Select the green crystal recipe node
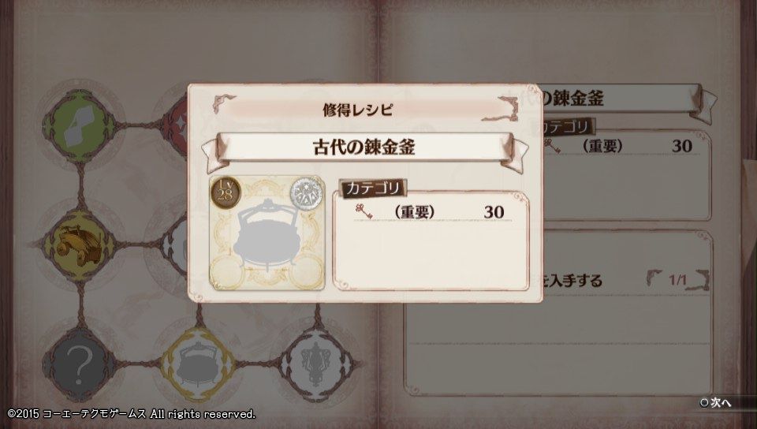The image size is (757, 429). 79,126
